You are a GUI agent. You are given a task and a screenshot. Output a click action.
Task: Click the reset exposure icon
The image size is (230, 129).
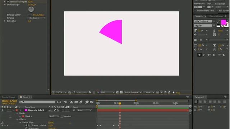pos(174,92)
